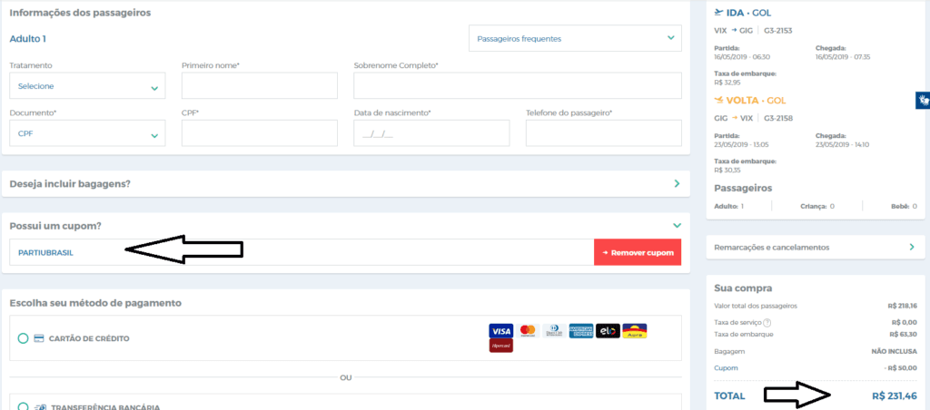Click the American Express logo
Screen dimensions: 930x410
point(580,330)
